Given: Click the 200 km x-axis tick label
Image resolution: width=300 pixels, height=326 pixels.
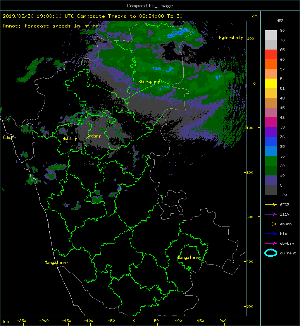Looking at the screenshot, I should coord(223,321).
